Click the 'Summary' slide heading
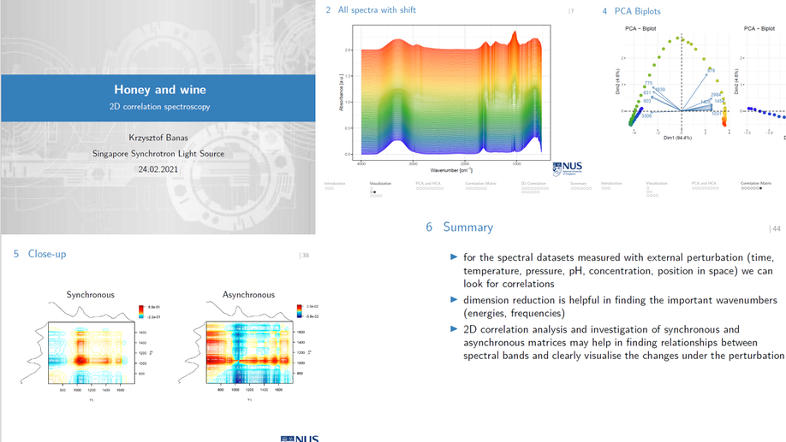 467,227
